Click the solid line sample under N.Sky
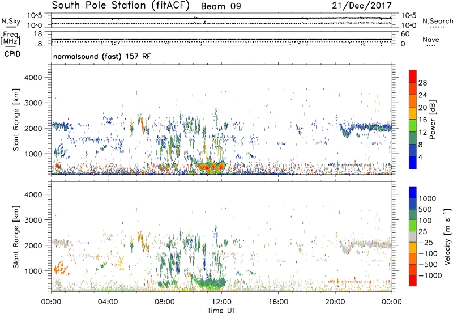This screenshot has width=453, height=314. [x=11, y=27]
